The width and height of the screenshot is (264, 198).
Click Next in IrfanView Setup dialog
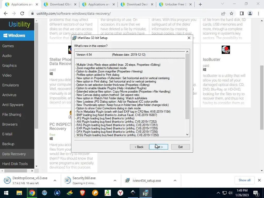click(159, 147)
